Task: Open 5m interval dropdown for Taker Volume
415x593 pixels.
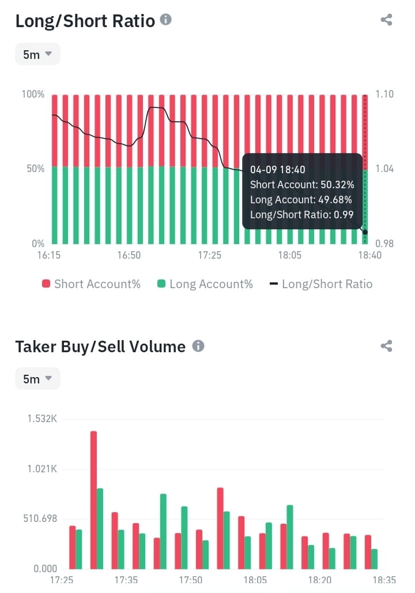Action: point(37,379)
